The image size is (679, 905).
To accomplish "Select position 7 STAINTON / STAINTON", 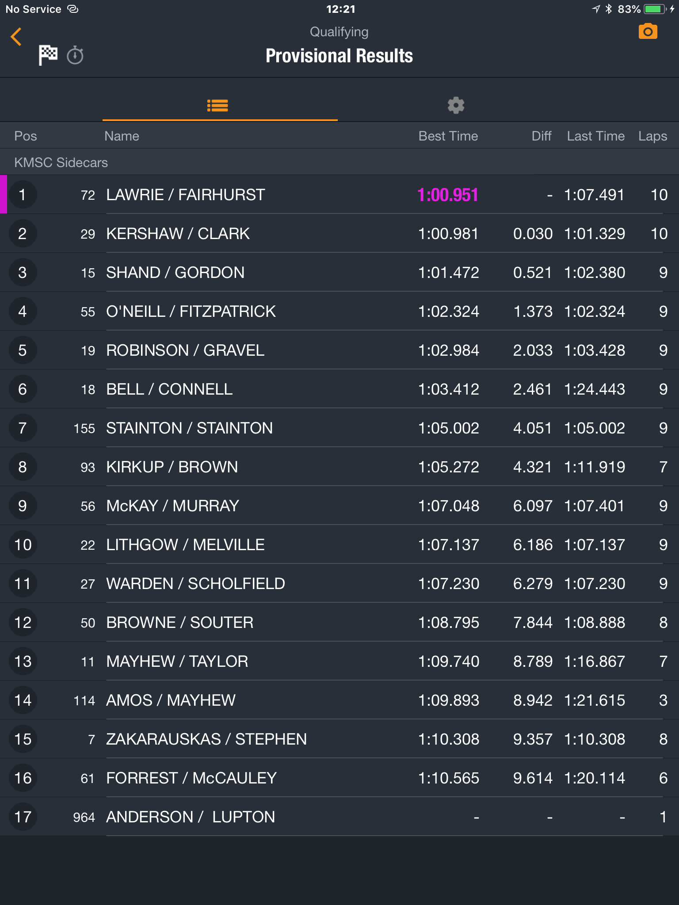I will [x=339, y=428].
